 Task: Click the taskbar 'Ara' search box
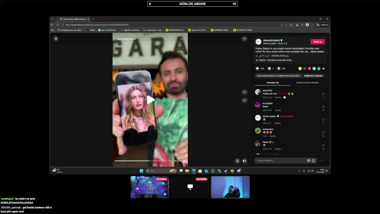pos(161,171)
